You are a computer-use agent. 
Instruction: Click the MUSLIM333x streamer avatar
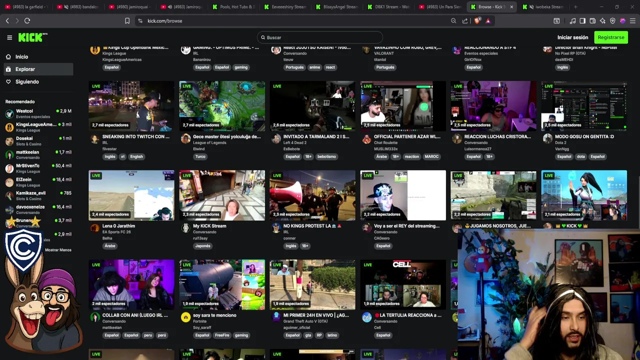(366, 139)
